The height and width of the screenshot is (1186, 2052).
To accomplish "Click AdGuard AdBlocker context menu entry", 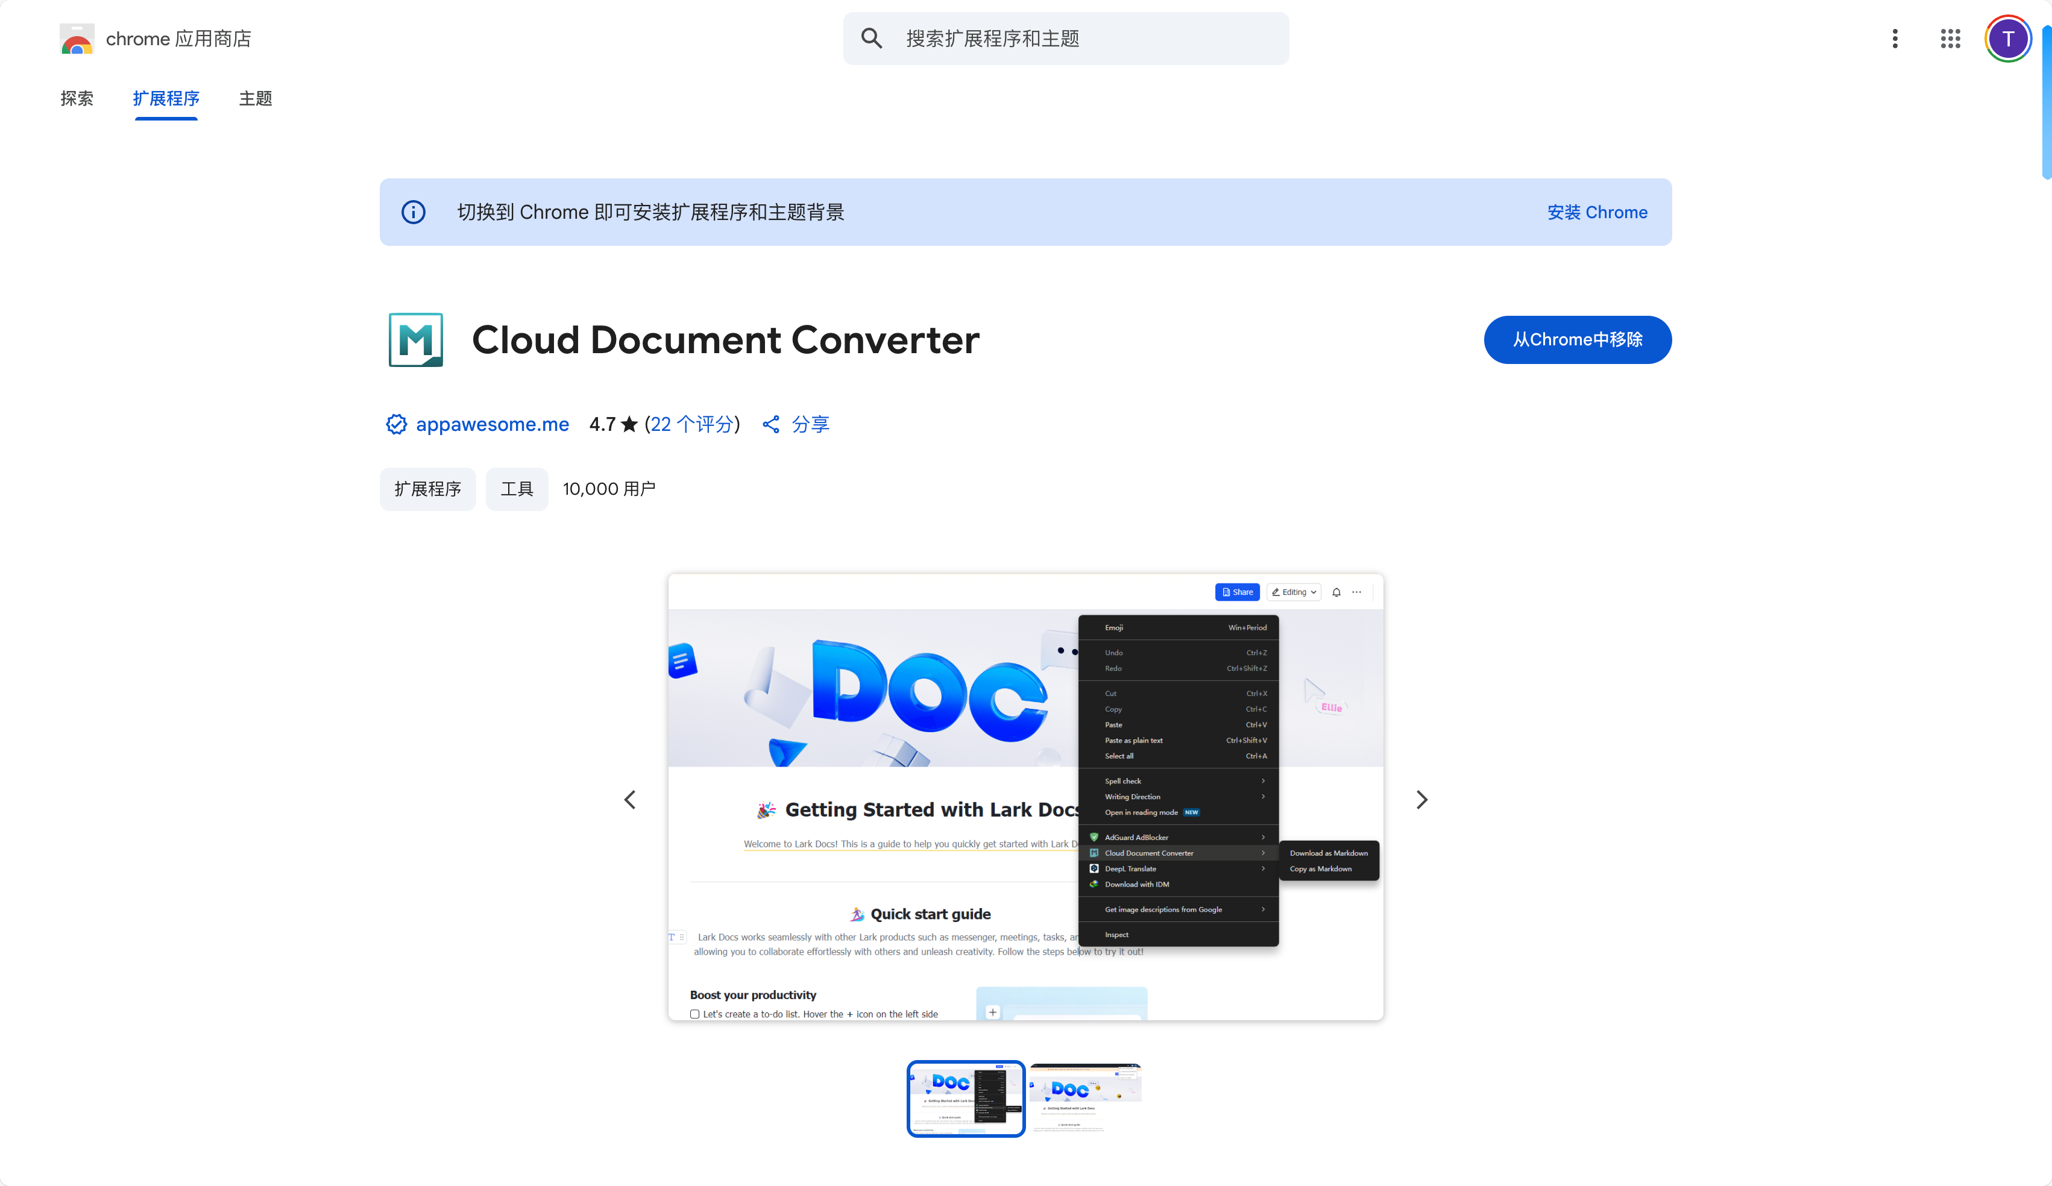I will (1179, 837).
